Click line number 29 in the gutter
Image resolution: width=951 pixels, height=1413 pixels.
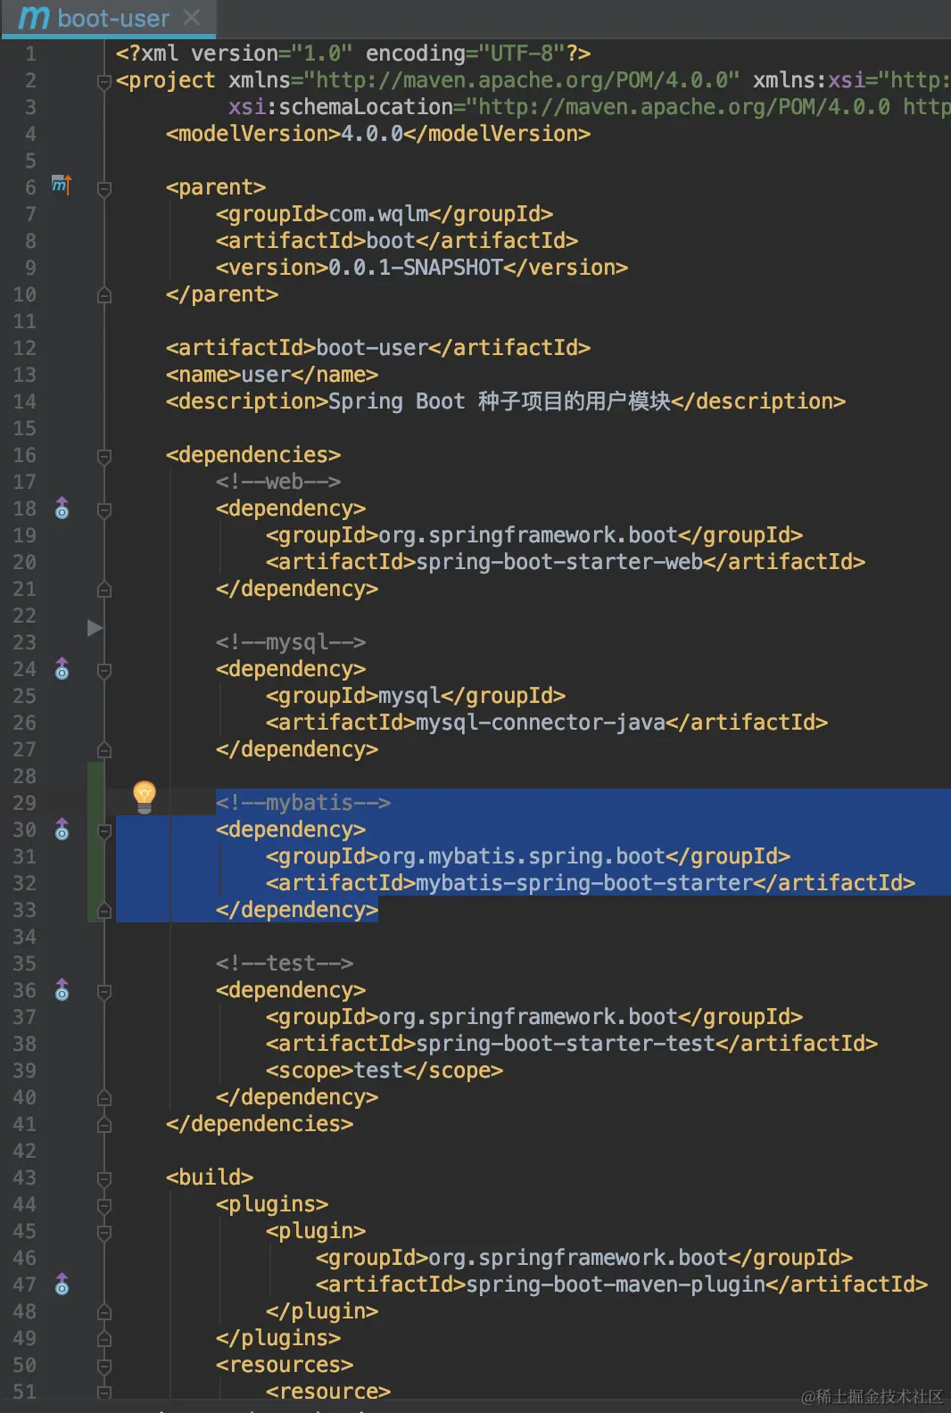24,803
